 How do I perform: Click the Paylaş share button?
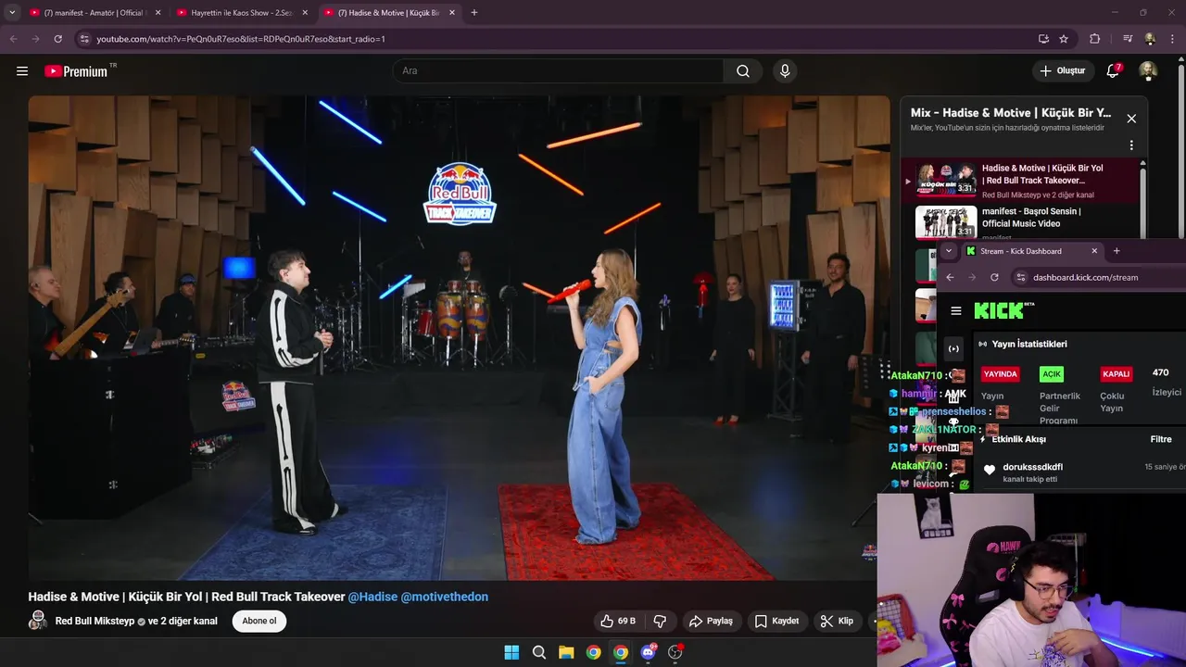(711, 621)
